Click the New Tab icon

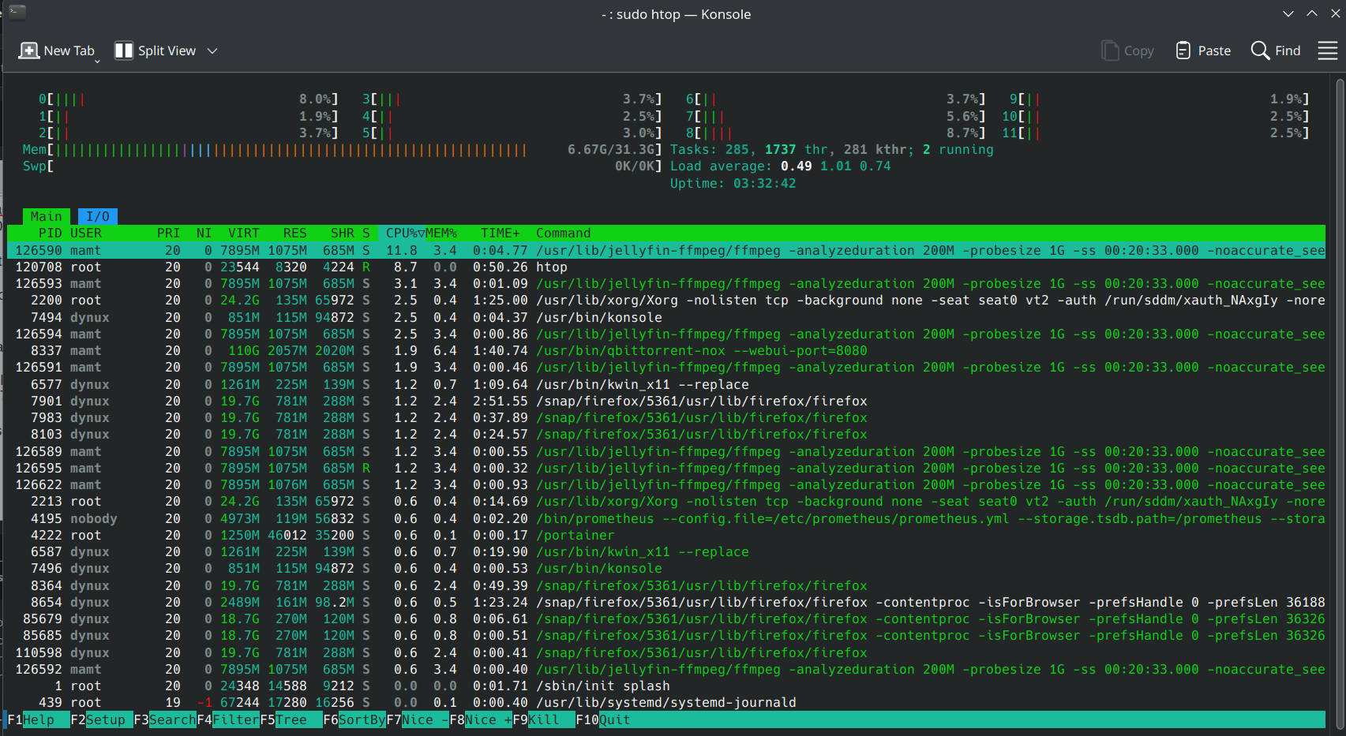pyautogui.click(x=28, y=50)
